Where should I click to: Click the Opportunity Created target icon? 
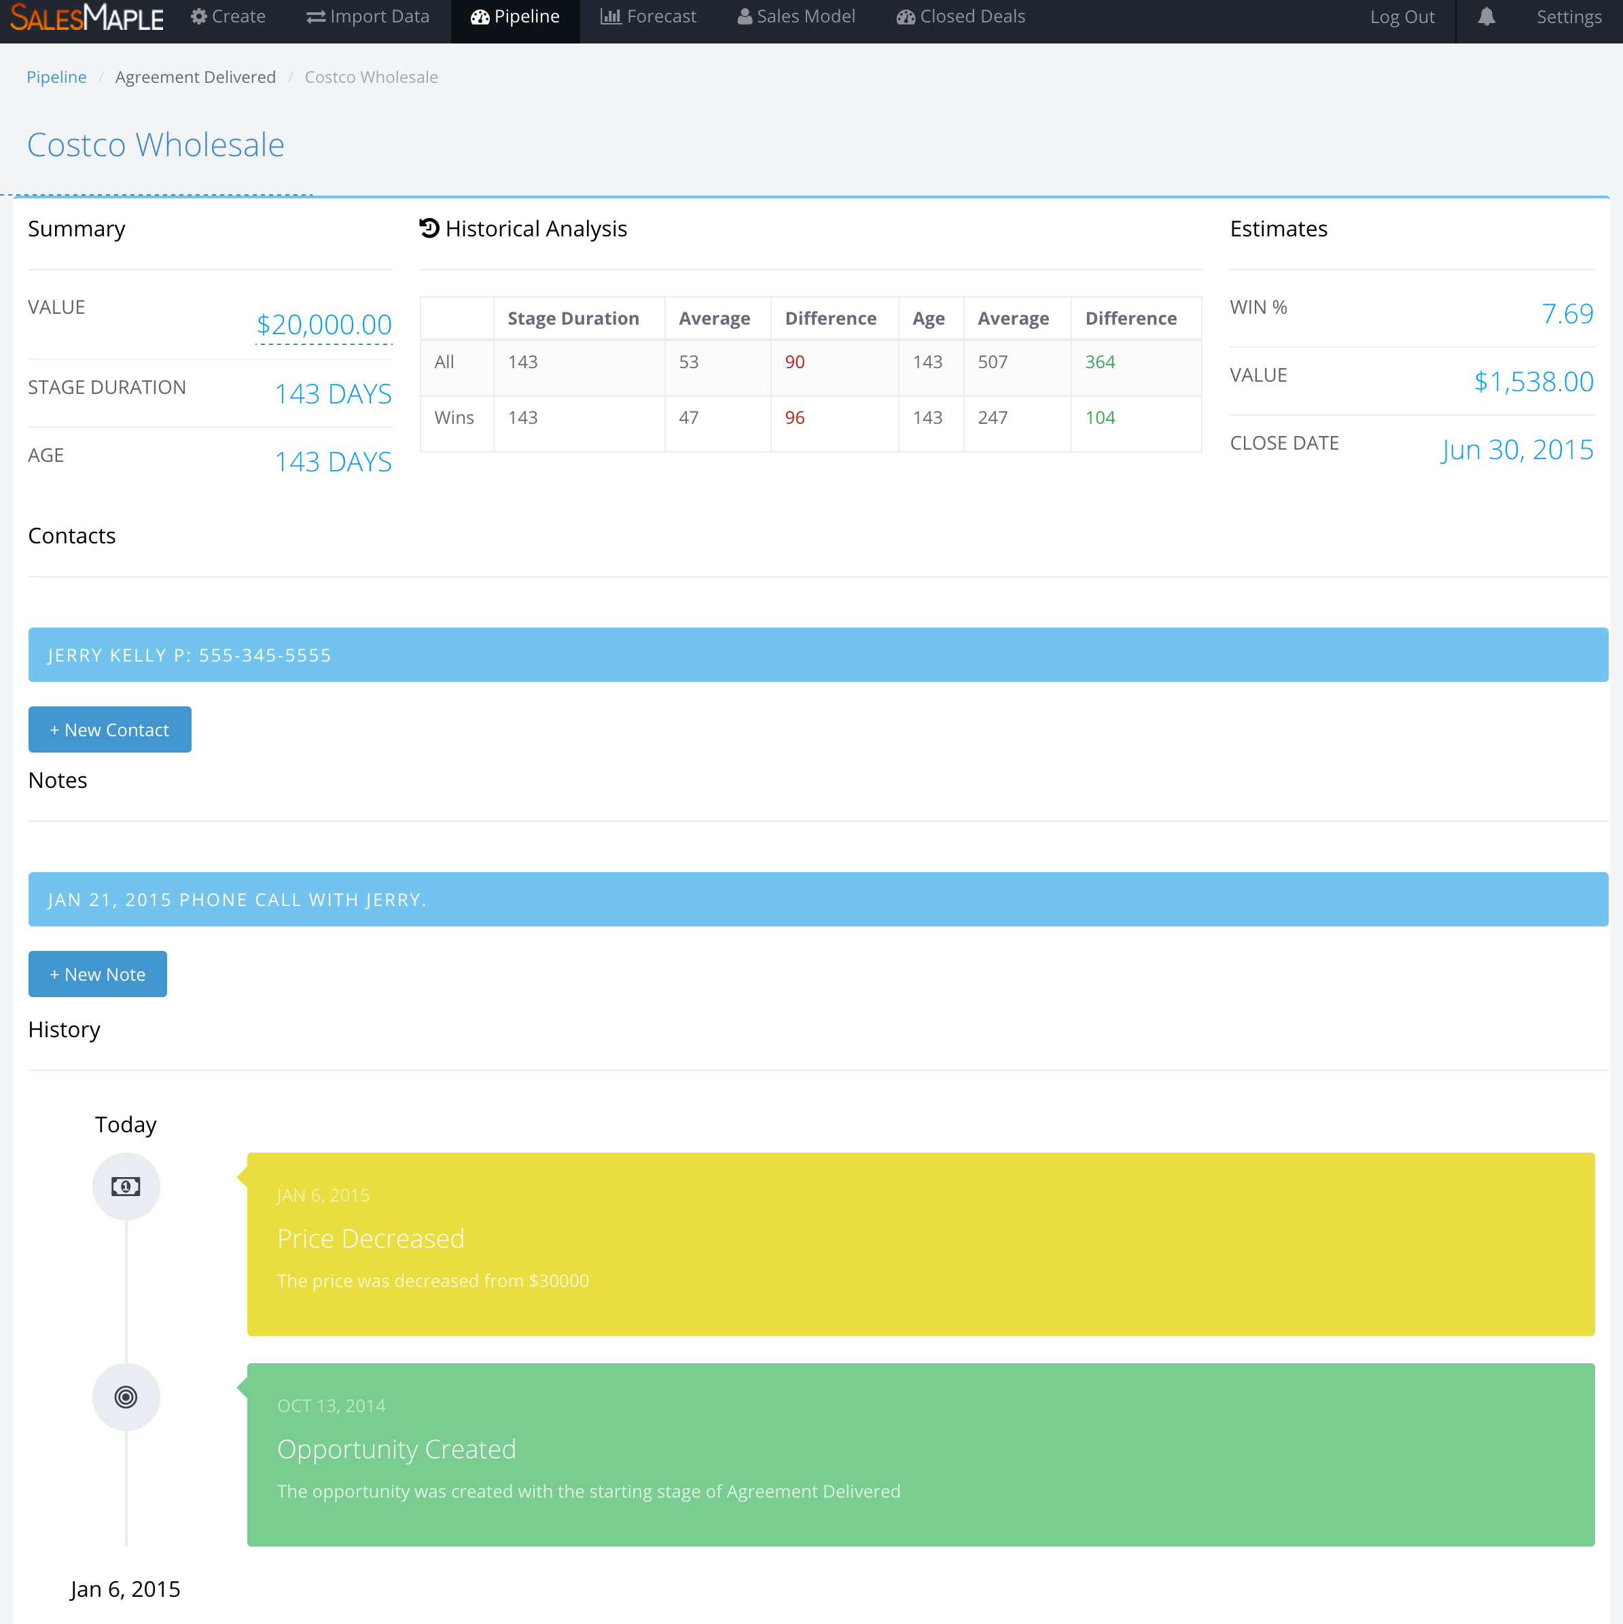coord(126,1396)
